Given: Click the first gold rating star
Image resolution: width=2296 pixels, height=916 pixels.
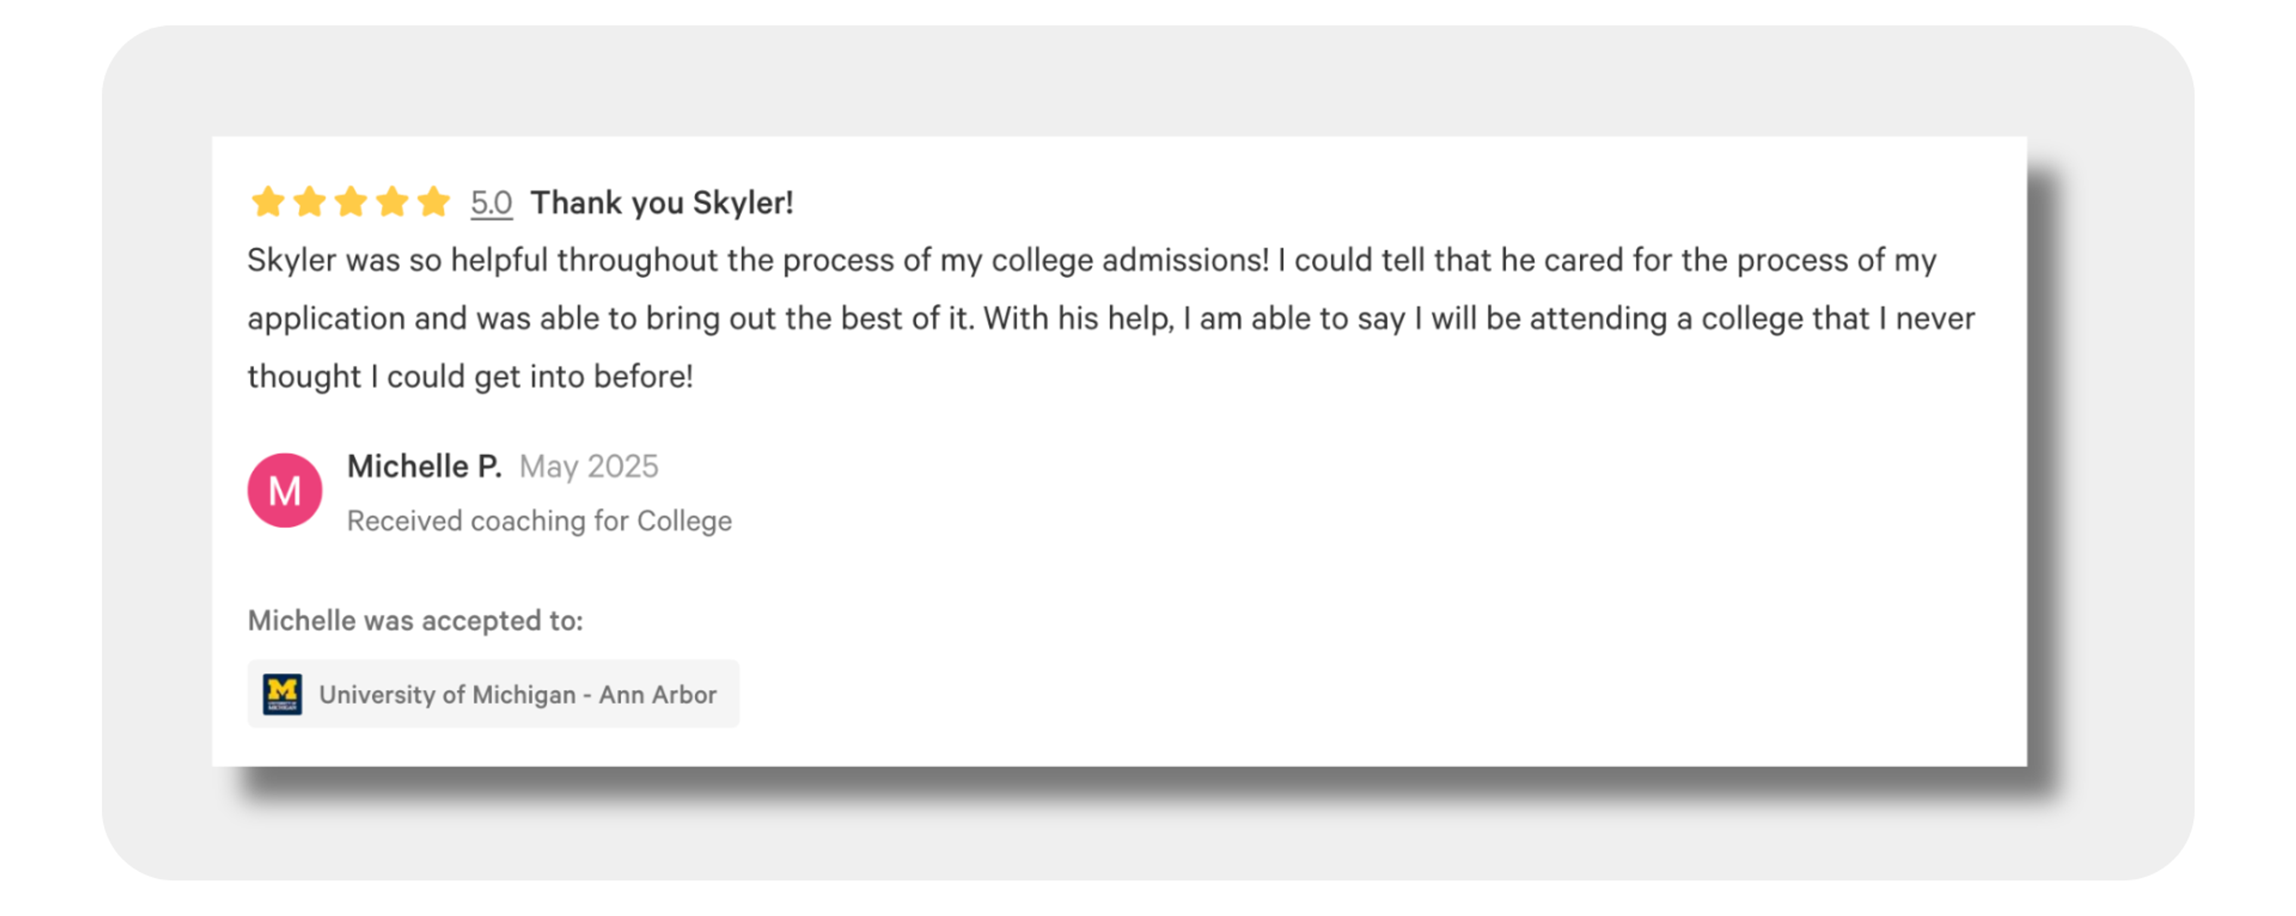Looking at the screenshot, I should tap(267, 202).
